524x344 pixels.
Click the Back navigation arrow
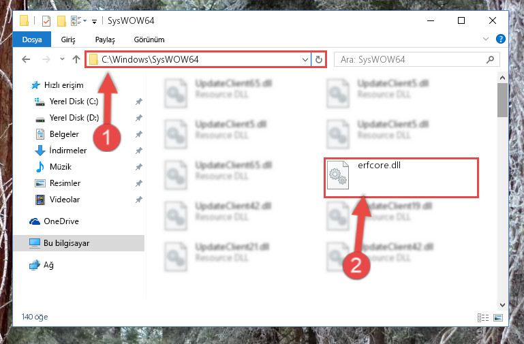tap(26, 59)
